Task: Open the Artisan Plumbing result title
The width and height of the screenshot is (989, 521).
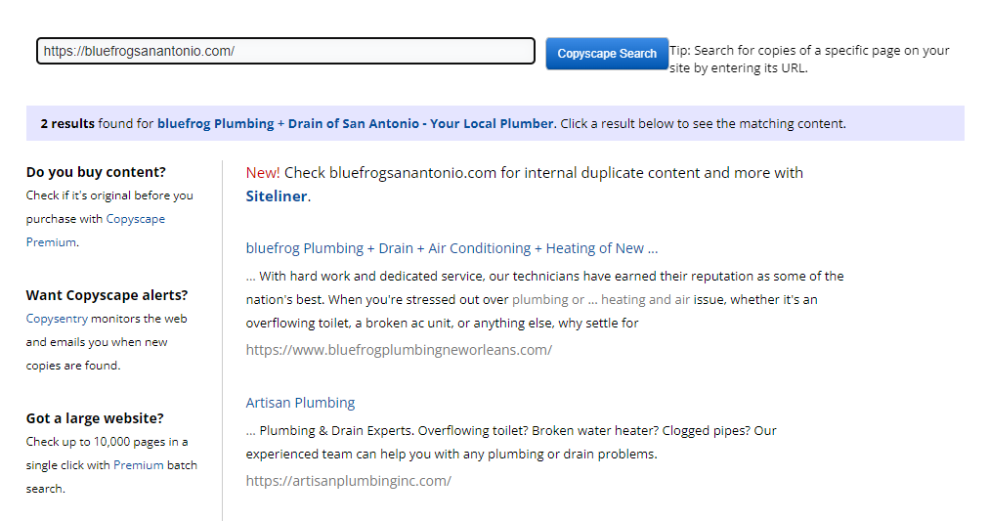Action: (300, 403)
